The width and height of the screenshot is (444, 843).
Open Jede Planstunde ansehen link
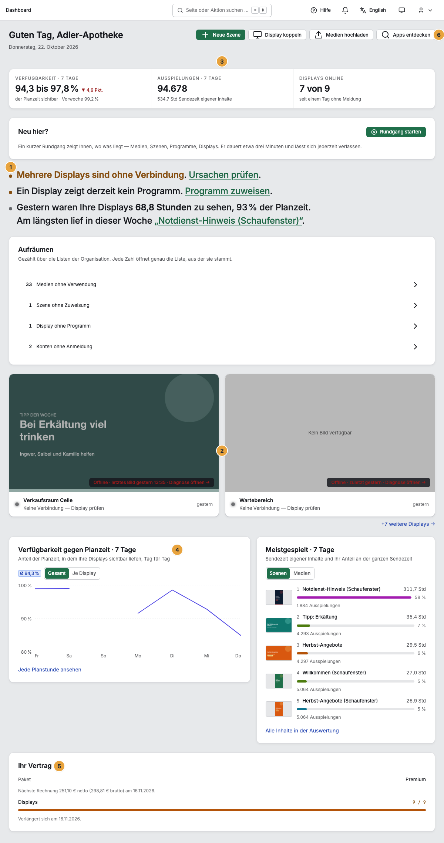[50, 670]
